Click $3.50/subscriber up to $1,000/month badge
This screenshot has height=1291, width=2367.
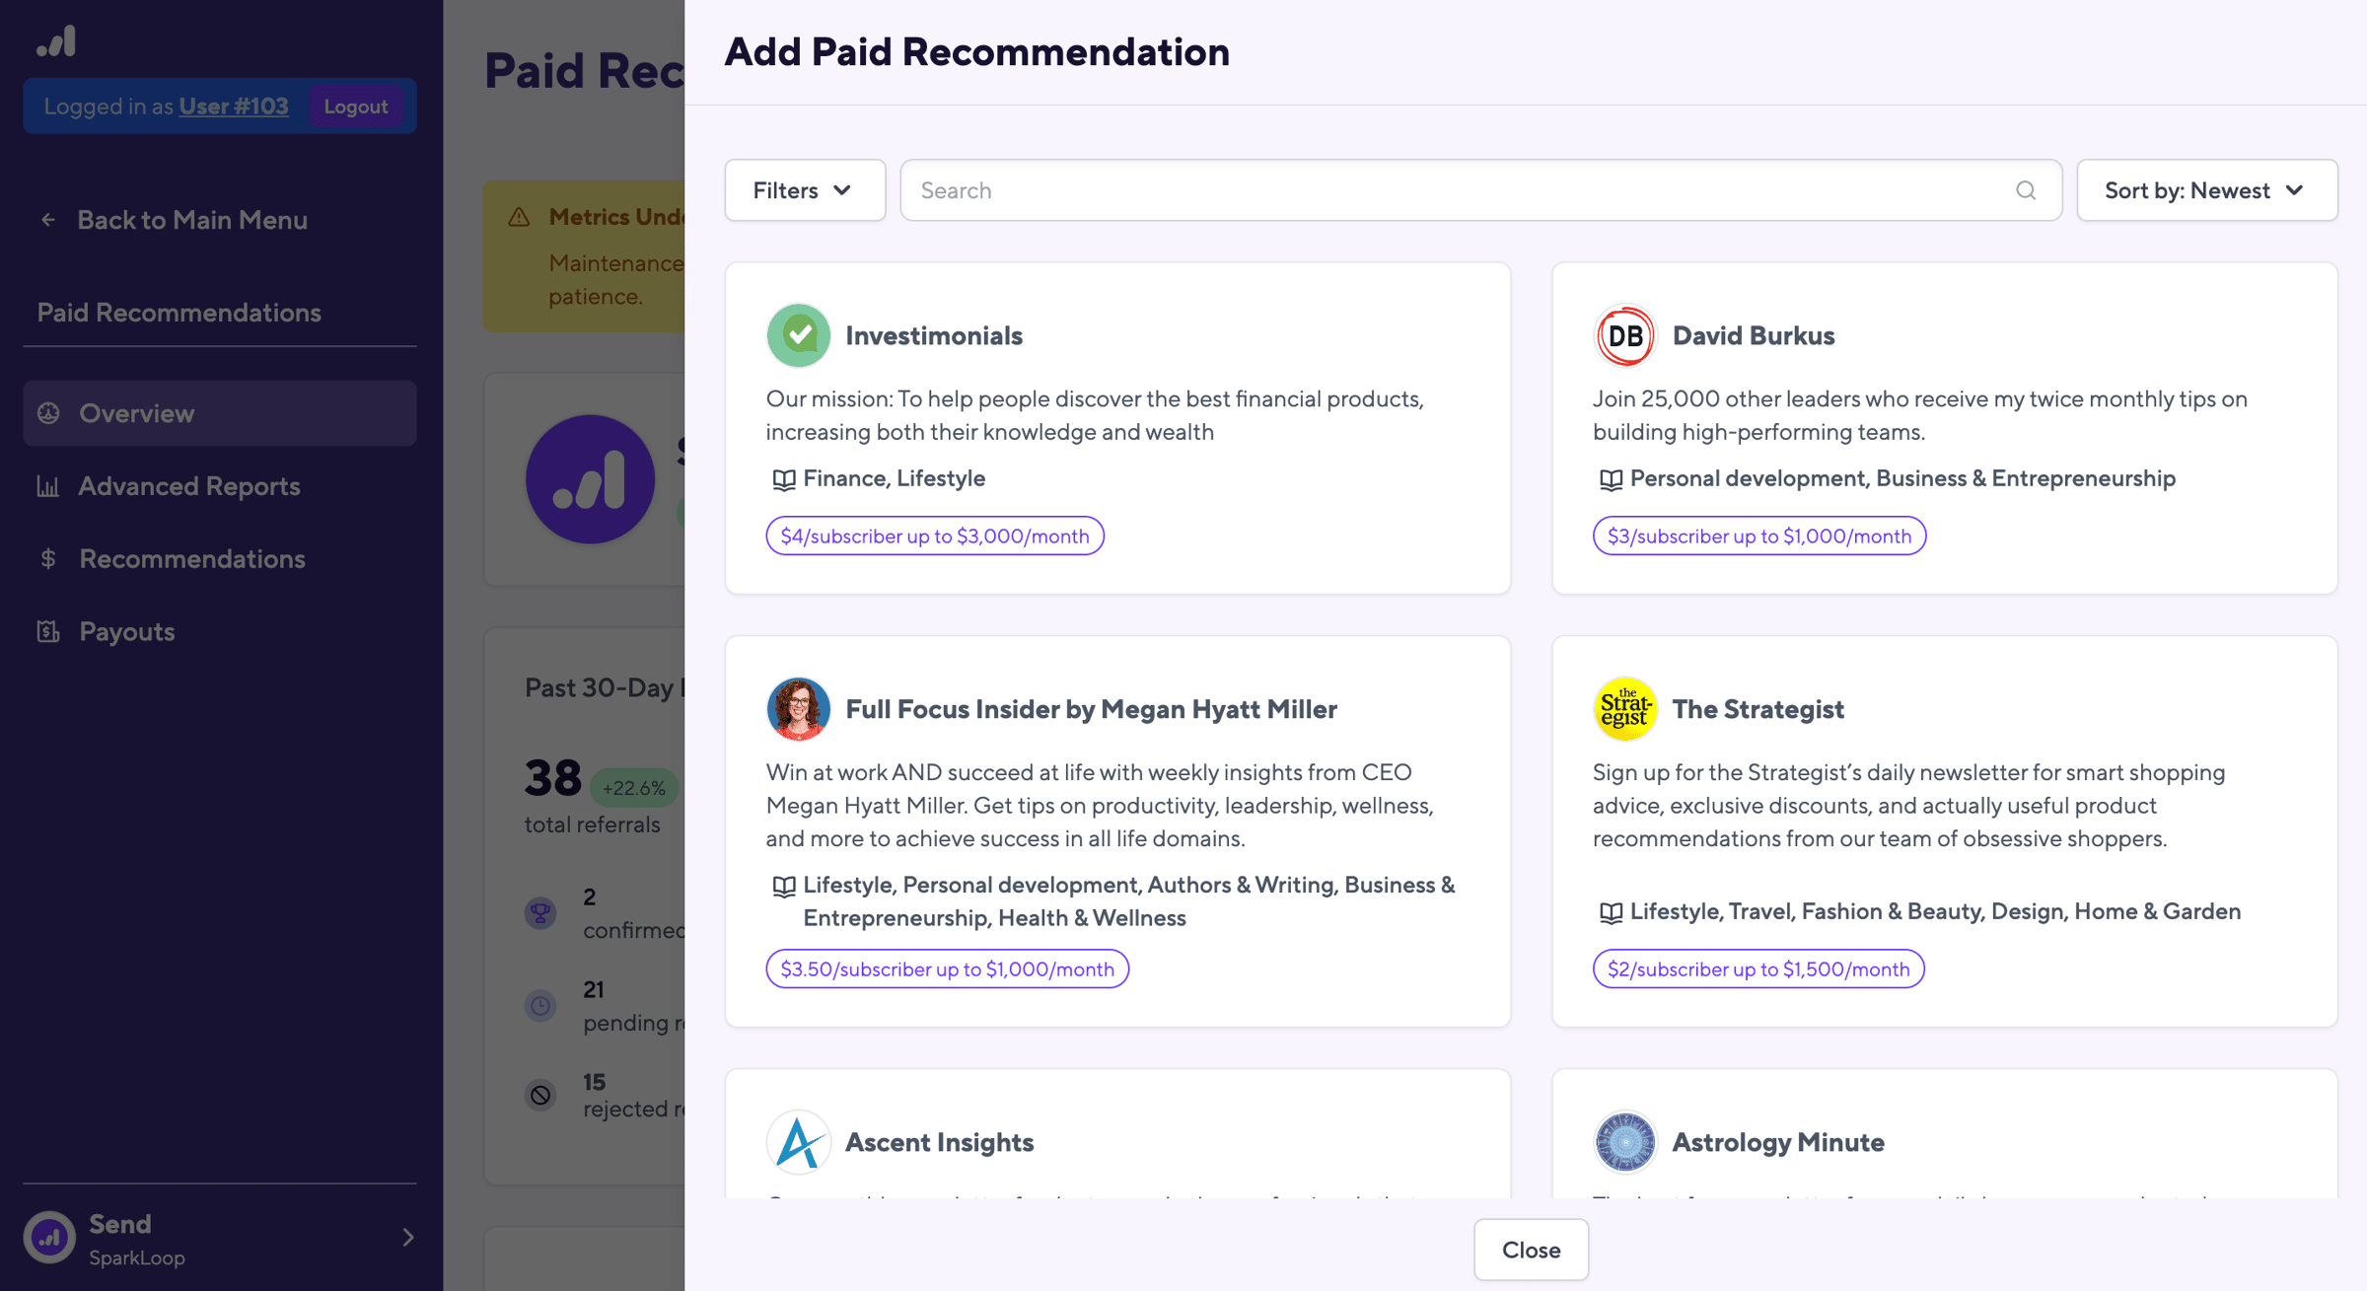tap(947, 968)
